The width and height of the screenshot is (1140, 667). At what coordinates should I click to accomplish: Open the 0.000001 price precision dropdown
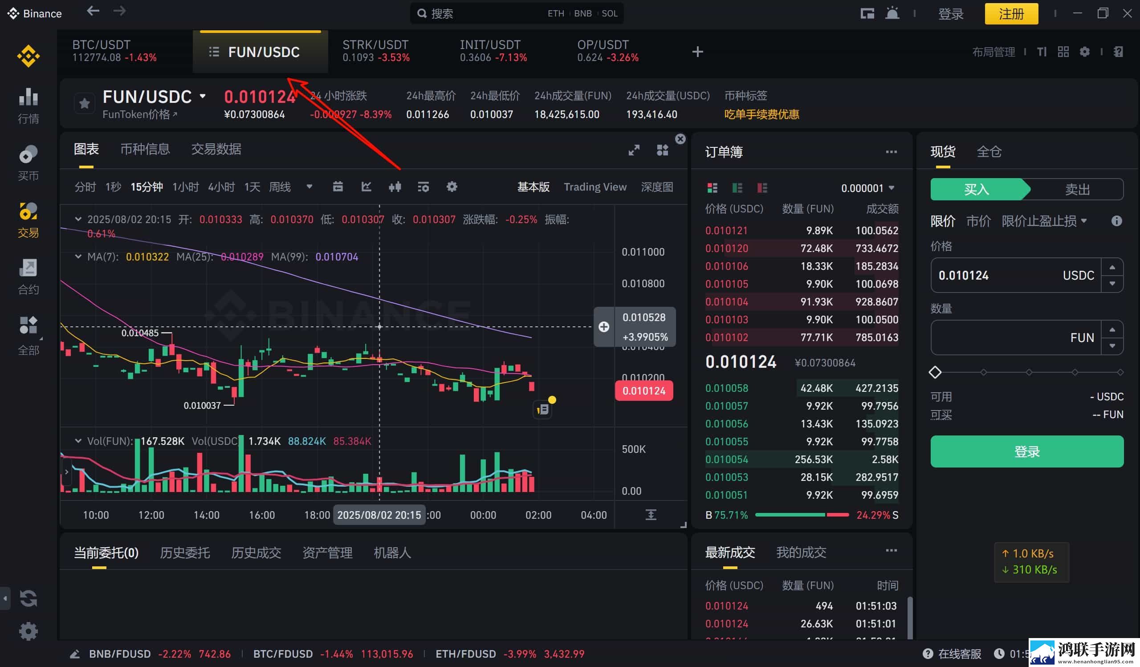(867, 188)
